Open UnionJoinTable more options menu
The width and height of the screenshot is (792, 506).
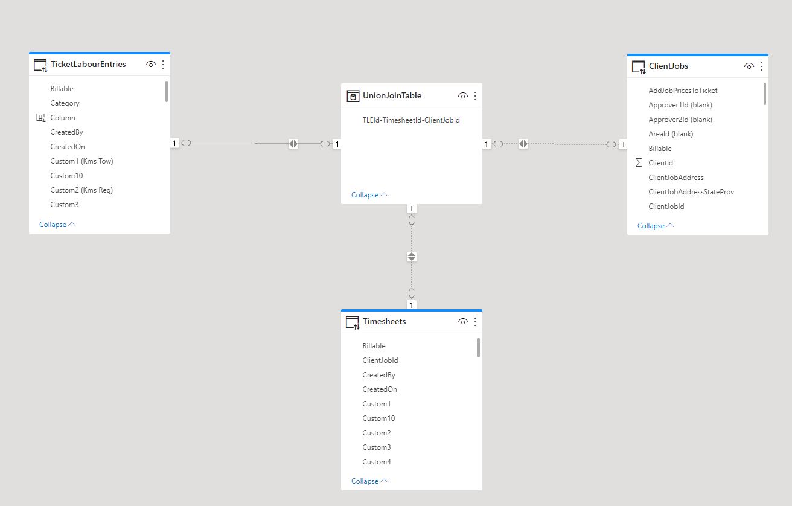pos(475,95)
